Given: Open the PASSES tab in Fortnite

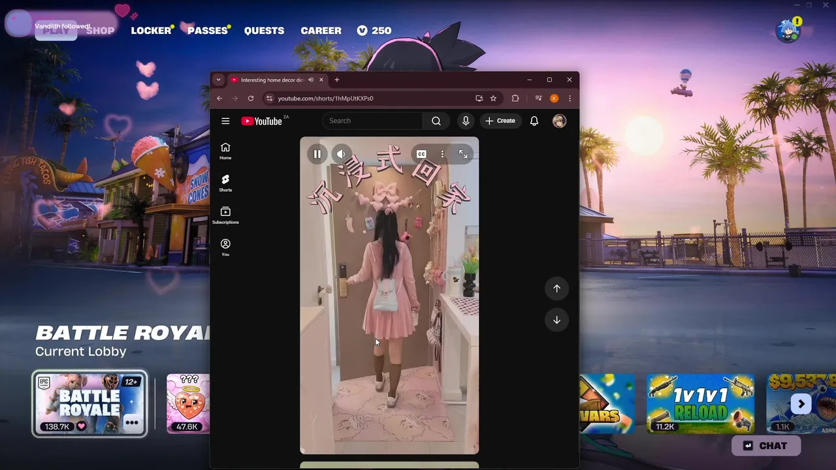Looking at the screenshot, I should click(208, 31).
